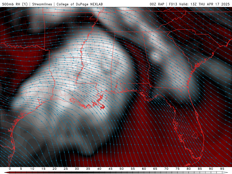Click the white arrow tip ending the color bar
The image size is (232, 174).
tap(225, 173)
